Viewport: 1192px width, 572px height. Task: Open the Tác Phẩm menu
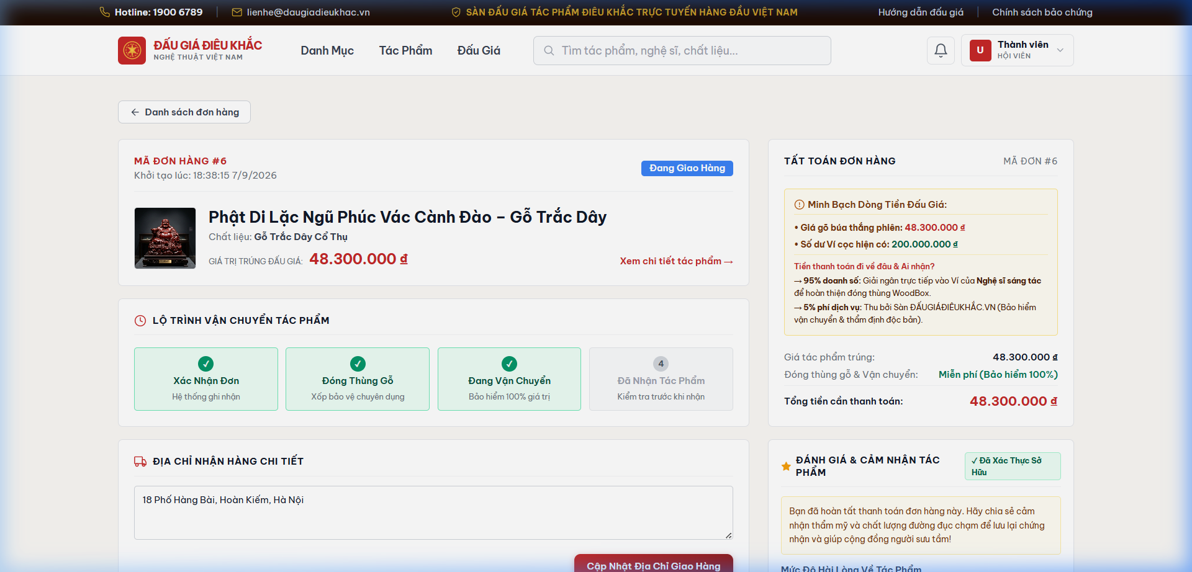pos(405,50)
